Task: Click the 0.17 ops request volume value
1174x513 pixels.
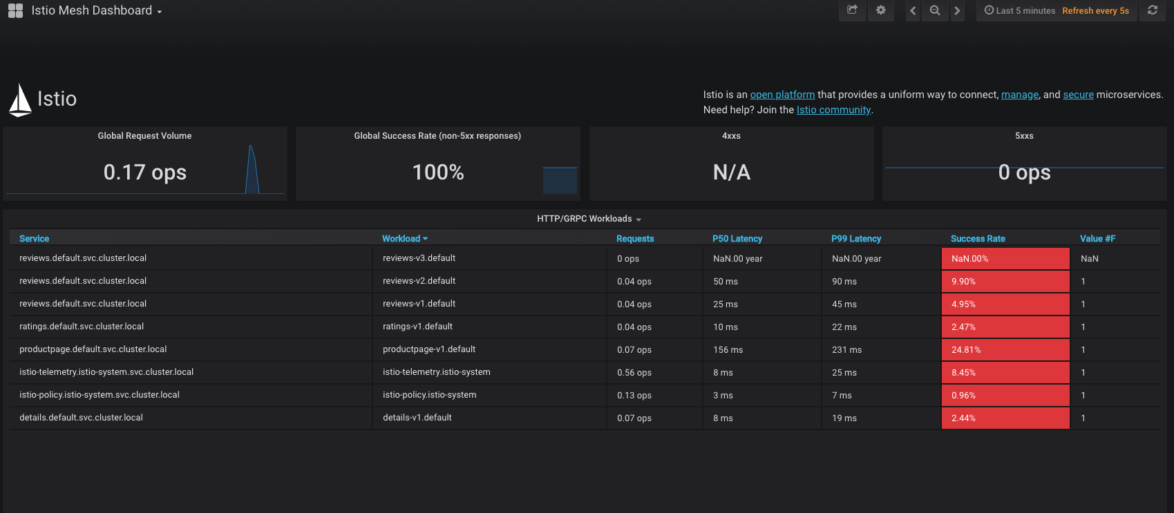Action: click(x=145, y=172)
